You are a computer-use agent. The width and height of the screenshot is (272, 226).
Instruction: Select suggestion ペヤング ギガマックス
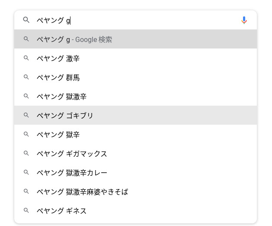click(x=72, y=154)
